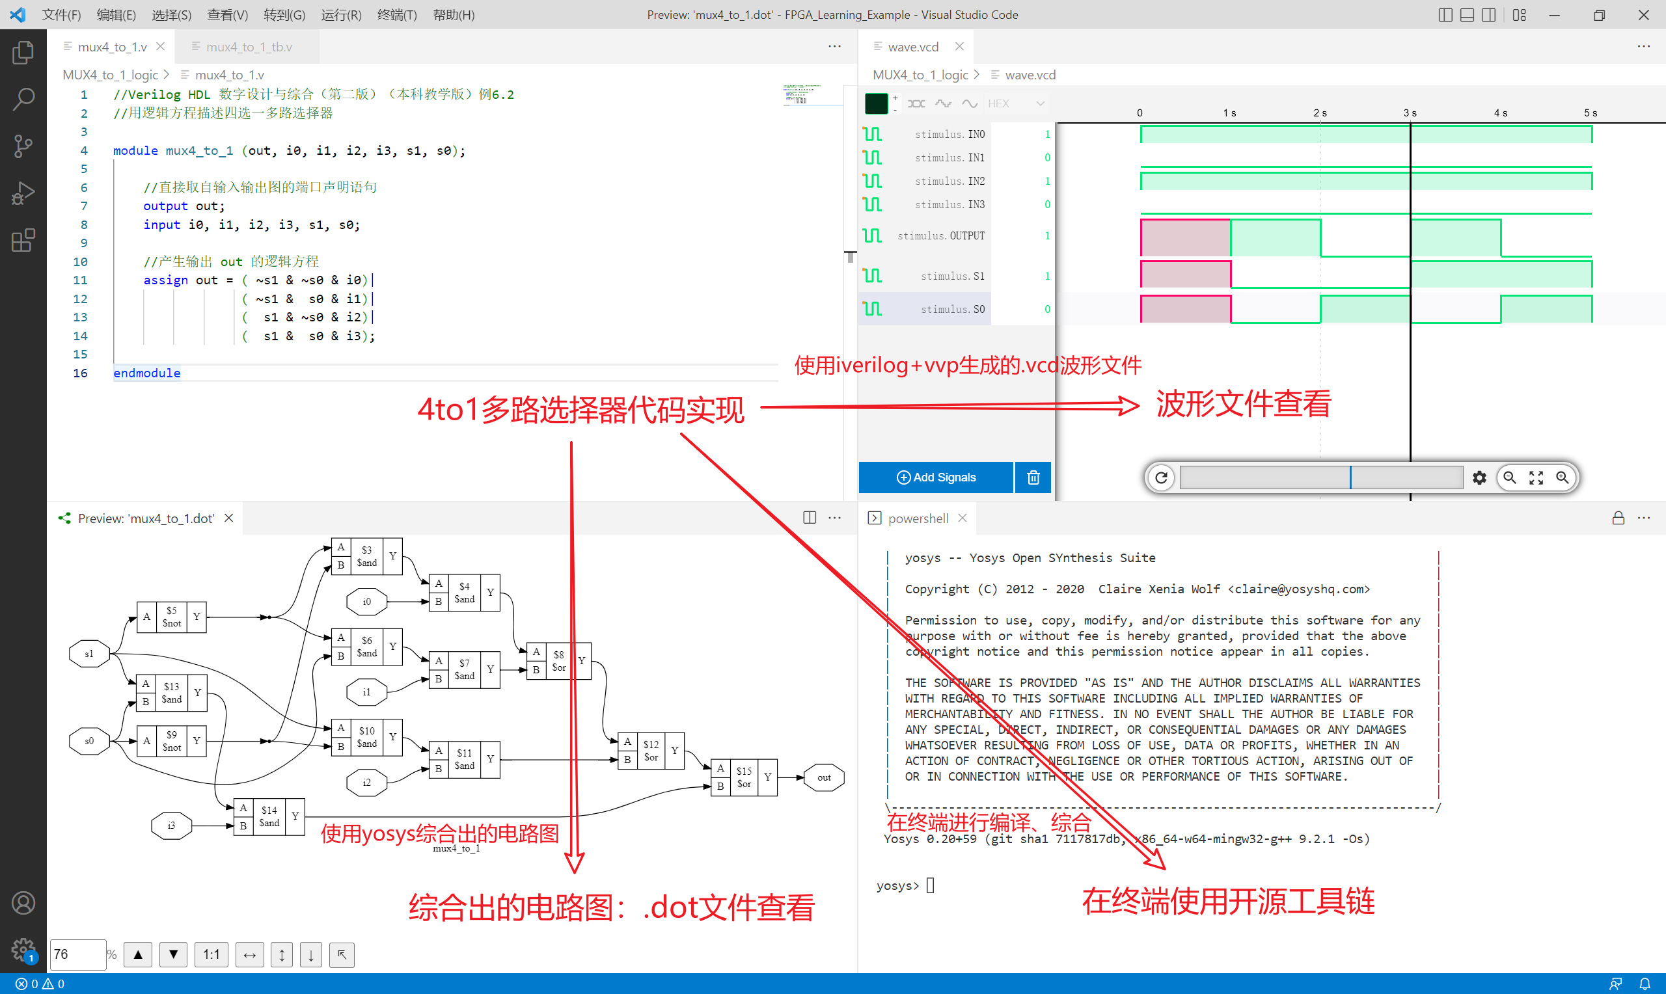Screen dimensions: 1666x994
Task: Open the Manage gear in activity bar
Action: [23, 949]
